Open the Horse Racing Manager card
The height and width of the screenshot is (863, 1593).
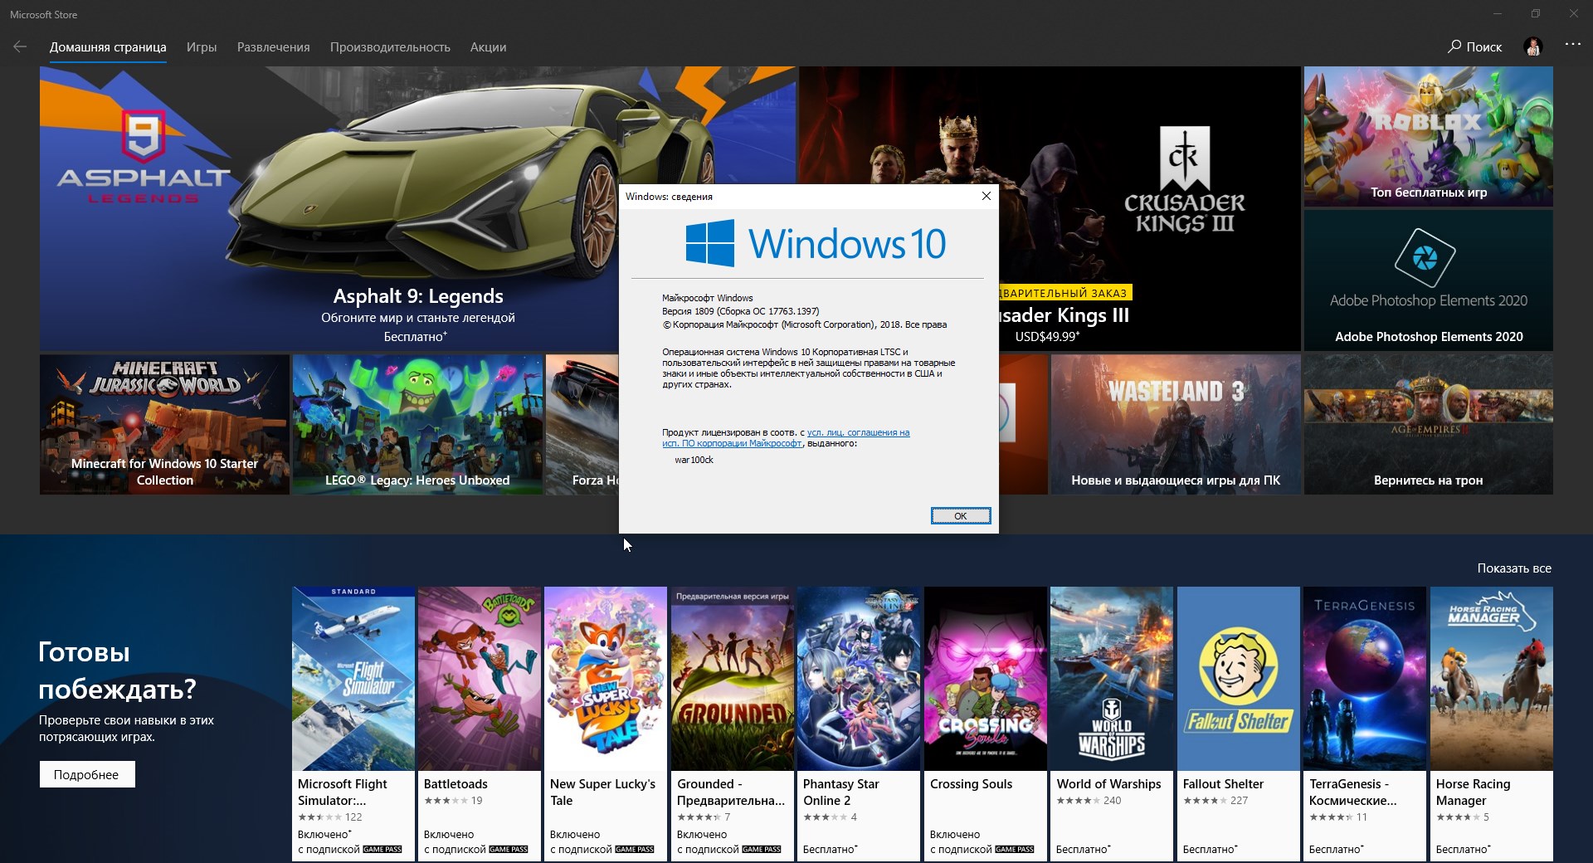click(x=1492, y=724)
